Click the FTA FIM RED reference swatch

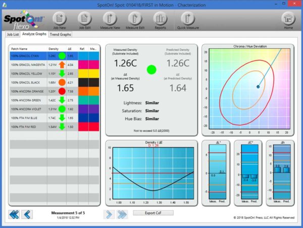83,127
